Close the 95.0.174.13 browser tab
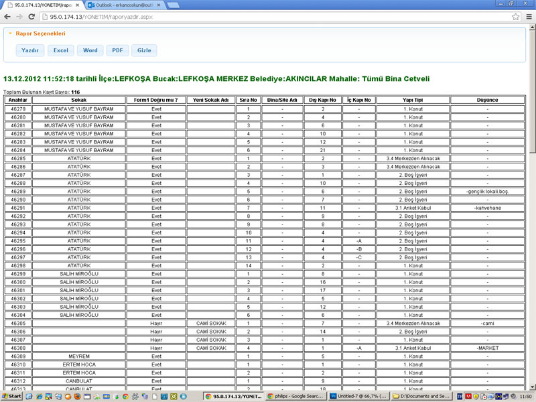The height and width of the screenshot is (402, 536). pyautogui.click(x=78, y=5)
